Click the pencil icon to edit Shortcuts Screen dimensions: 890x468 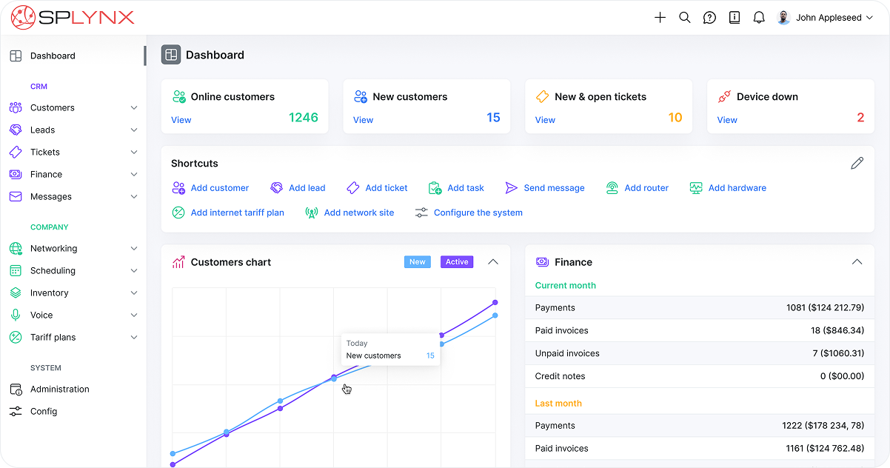coord(857,164)
